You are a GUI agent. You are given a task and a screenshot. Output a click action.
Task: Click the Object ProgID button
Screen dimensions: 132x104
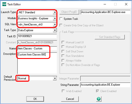[x=69, y=12]
